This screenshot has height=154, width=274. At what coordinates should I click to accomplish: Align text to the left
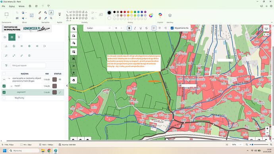(x=154, y=28)
